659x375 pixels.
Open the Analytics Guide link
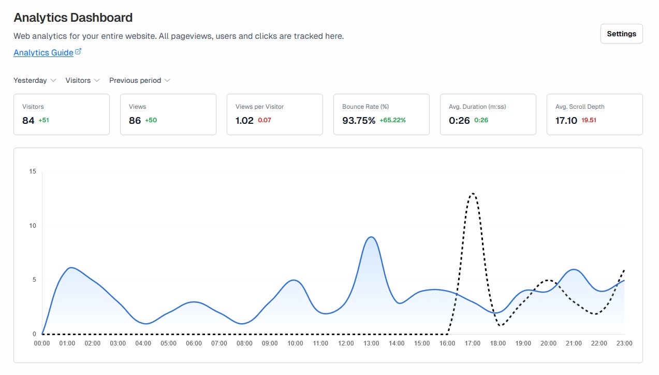point(43,52)
